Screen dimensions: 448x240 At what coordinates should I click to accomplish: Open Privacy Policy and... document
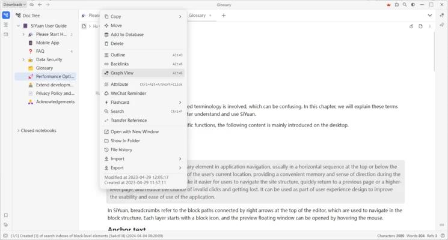click(x=55, y=93)
